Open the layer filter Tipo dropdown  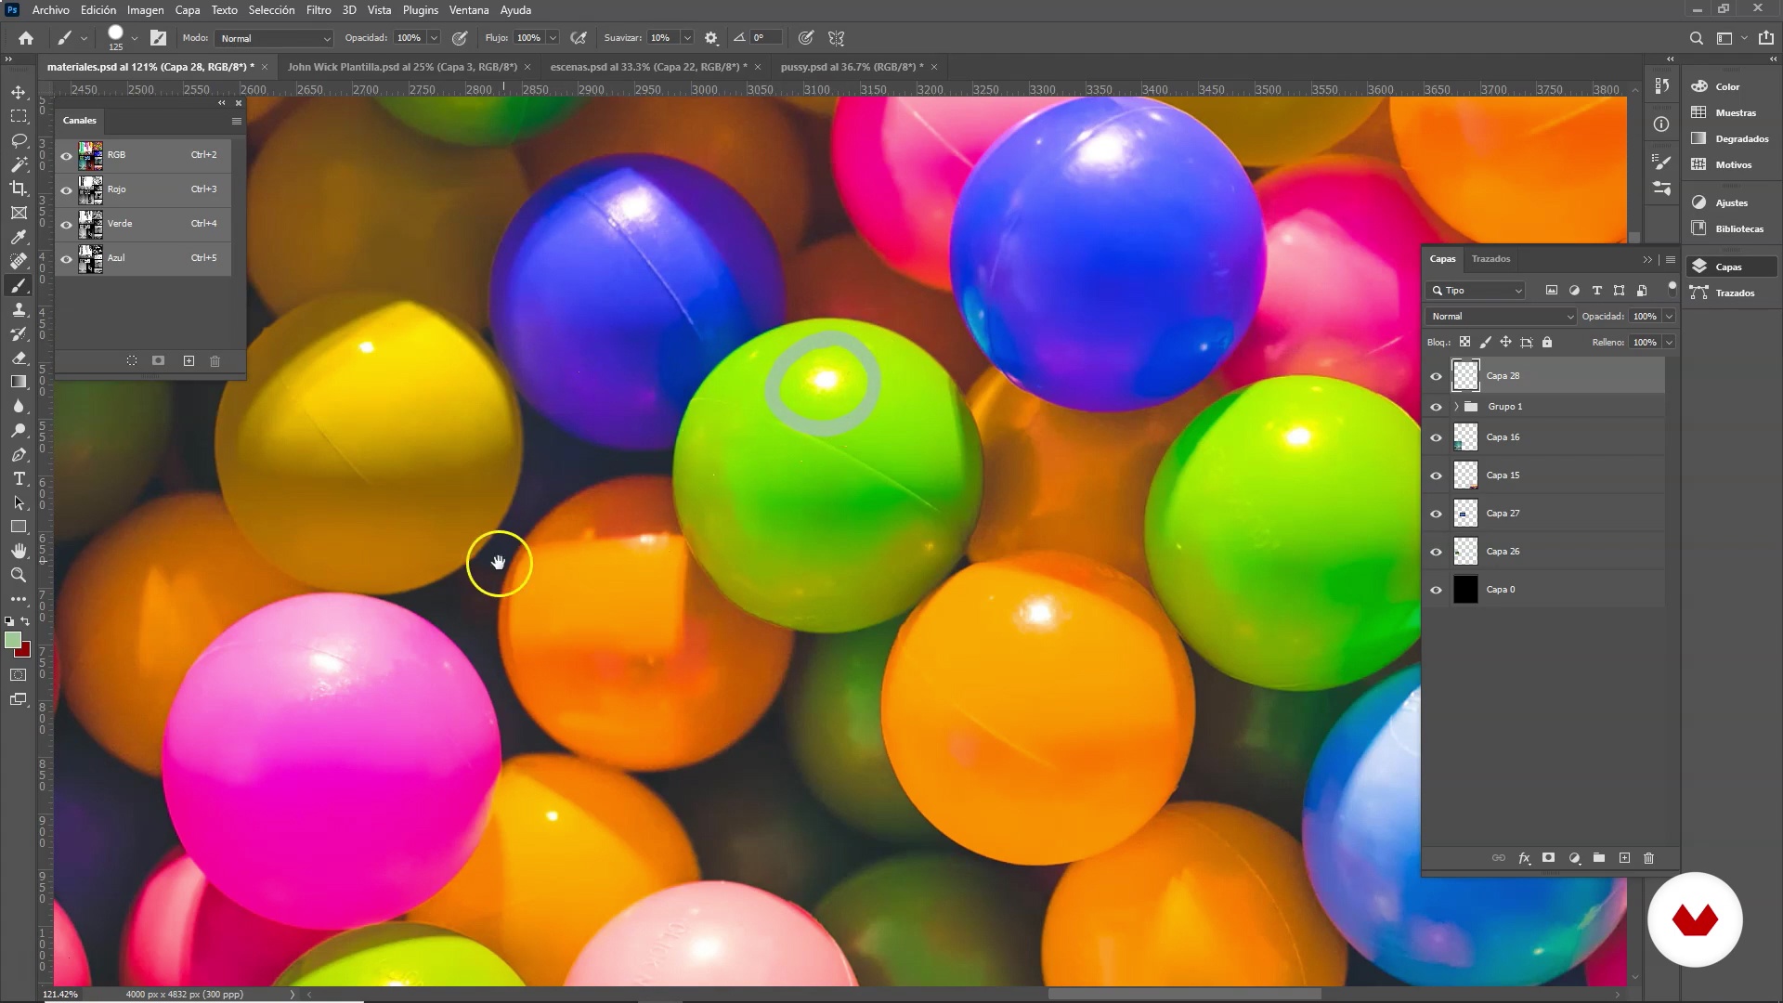[1476, 291]
